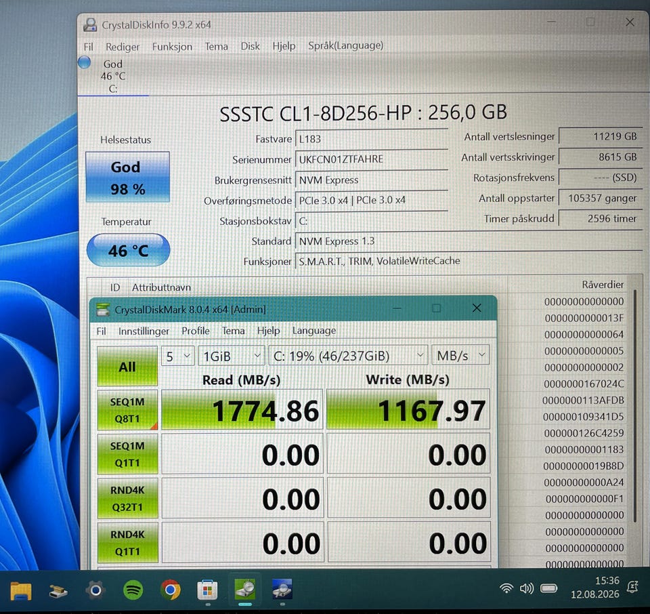Open Tema menu in CrystalDiskMark

coord(233,331)
